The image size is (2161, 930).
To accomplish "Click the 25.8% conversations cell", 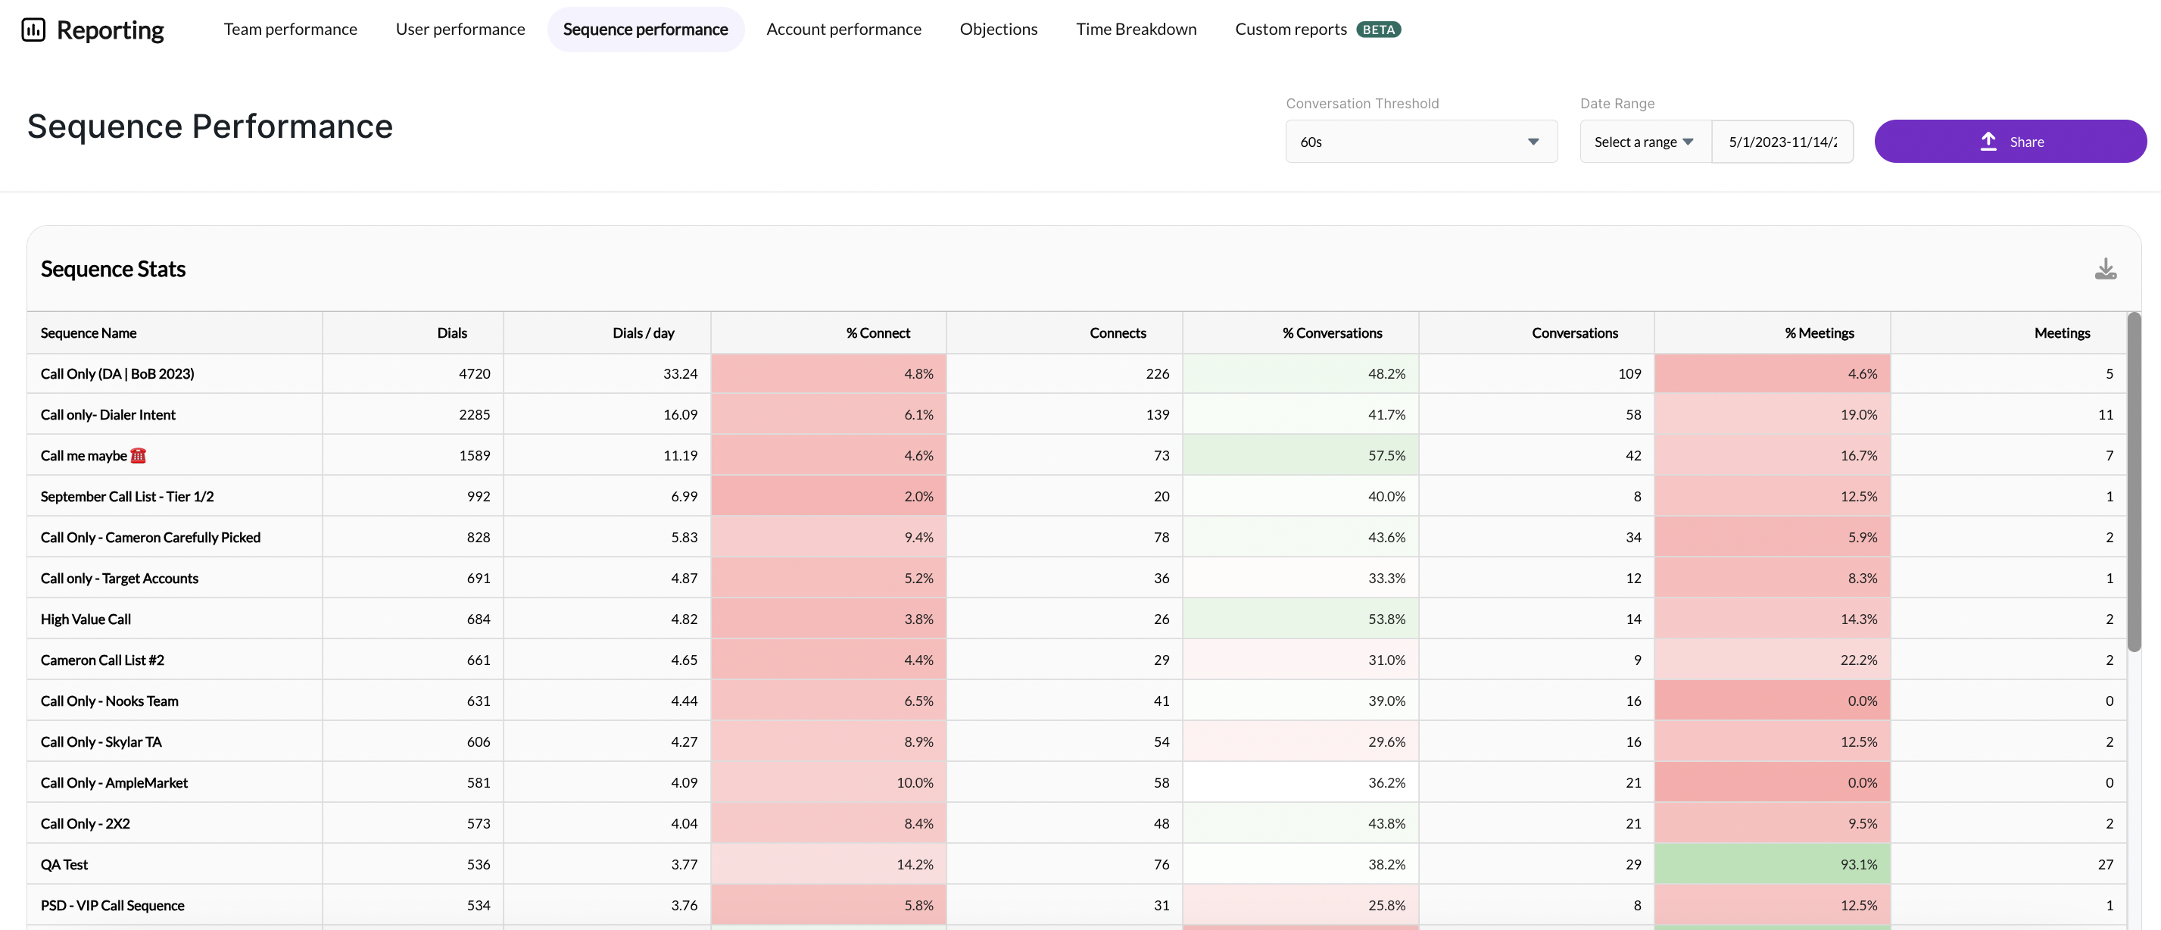I will [1301, 907].
